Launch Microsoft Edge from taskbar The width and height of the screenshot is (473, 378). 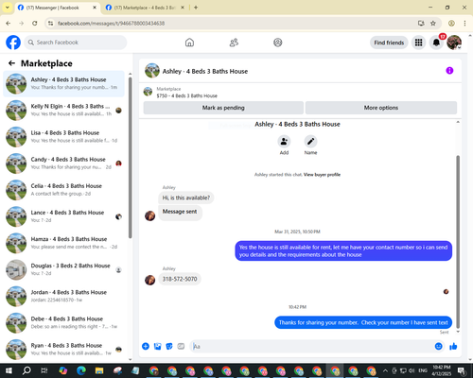click(x=81, y=370)
